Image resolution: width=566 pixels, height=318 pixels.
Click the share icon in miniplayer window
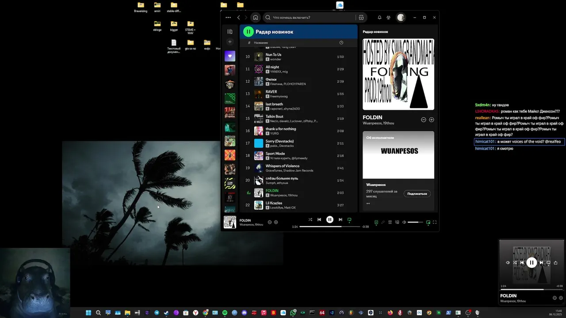(556, 262)
